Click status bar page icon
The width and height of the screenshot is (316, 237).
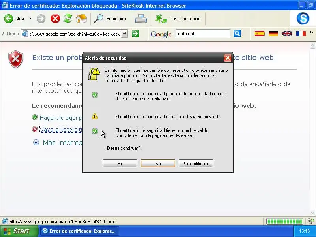tap(5, 222)
